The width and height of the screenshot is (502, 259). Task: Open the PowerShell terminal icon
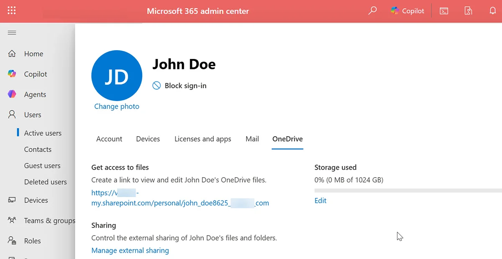[444, 10]
